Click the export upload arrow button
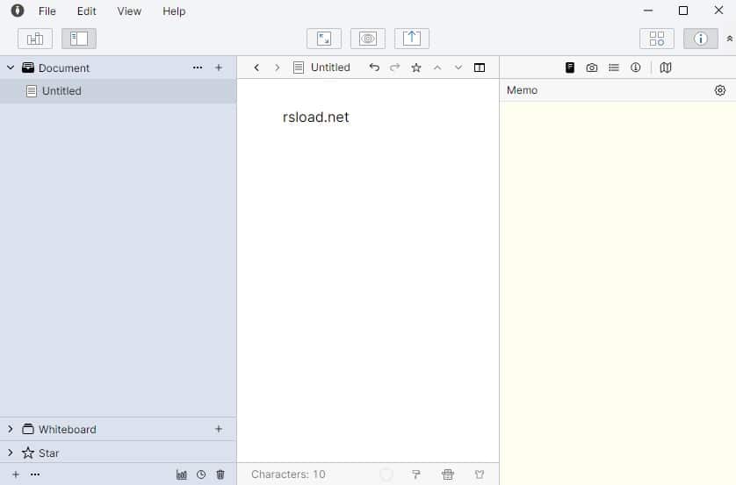The height and width of the screenshot is (485, 736). 412,39
